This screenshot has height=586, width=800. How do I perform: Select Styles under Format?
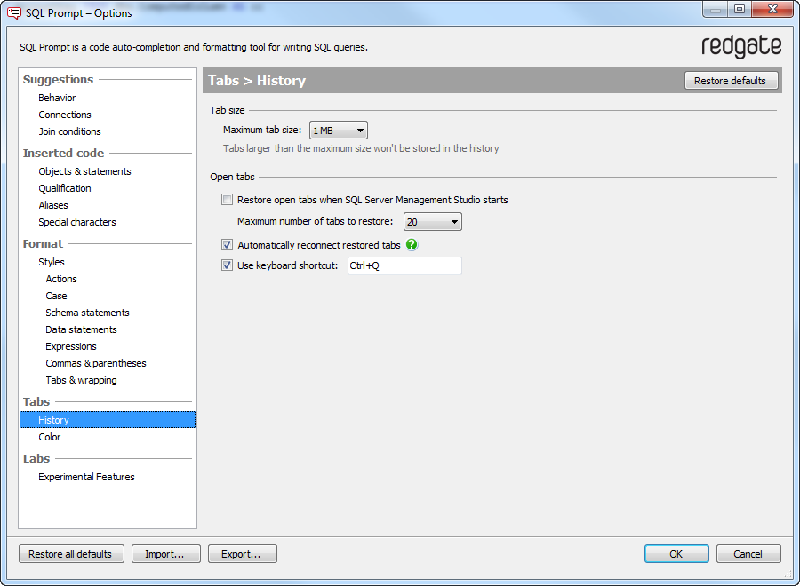click(x=52, y=262)
